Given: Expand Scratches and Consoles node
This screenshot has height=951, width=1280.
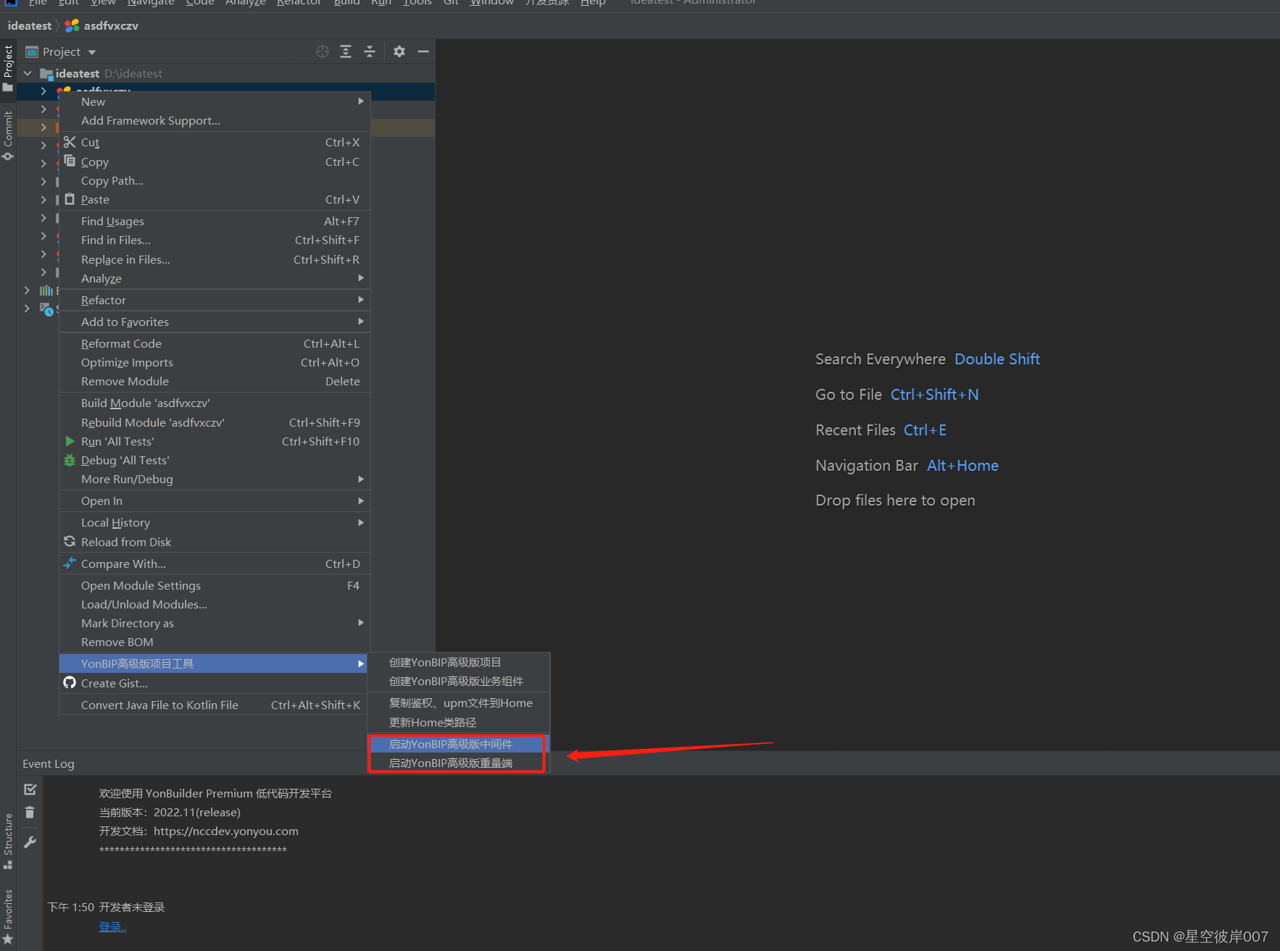Looking at the screenshot, I should (27, 309).
